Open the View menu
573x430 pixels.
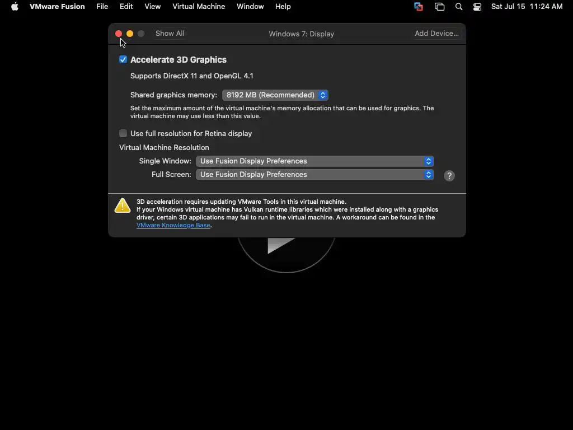point(152,7)
